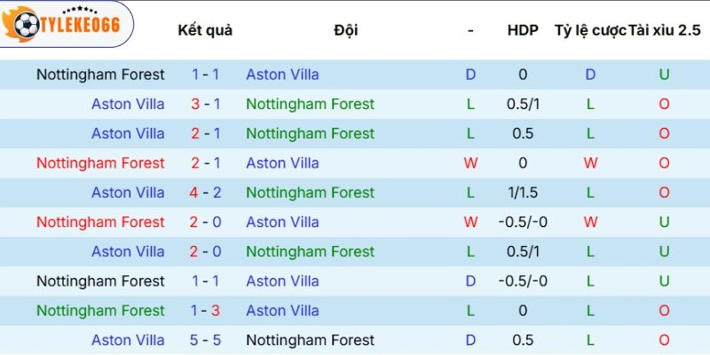Click the dash column header before HDP
This screenshot has width=710, height=355.
pos(470,30)
